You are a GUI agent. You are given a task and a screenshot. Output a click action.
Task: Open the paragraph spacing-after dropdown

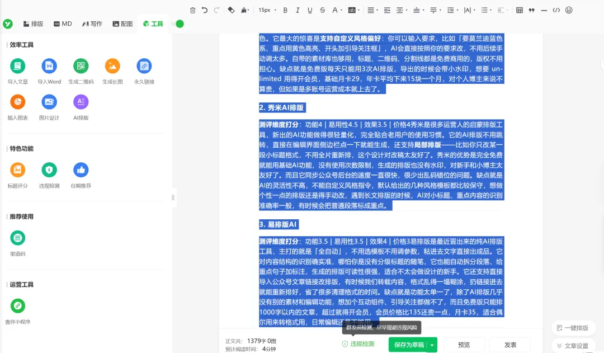tap(435, 11)
